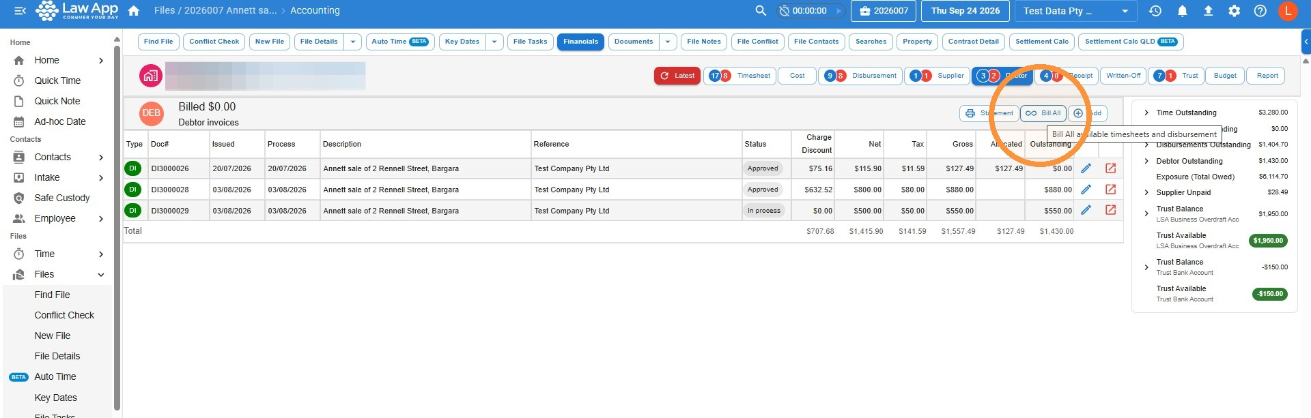Click the Budget button
The image size is (1311, 418).
click(1225, 76)
